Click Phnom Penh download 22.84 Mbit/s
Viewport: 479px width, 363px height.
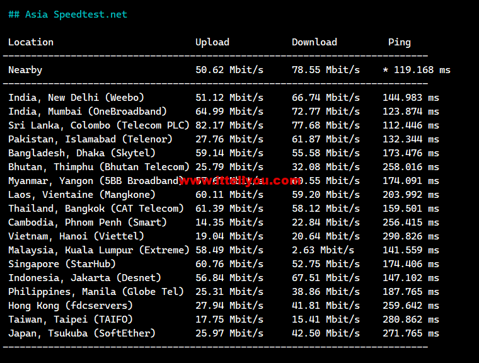[x=326, y=222]
